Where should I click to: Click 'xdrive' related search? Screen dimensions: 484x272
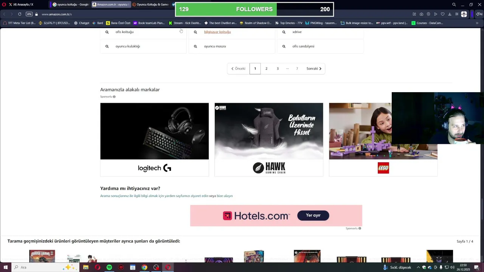click(297, 32)
